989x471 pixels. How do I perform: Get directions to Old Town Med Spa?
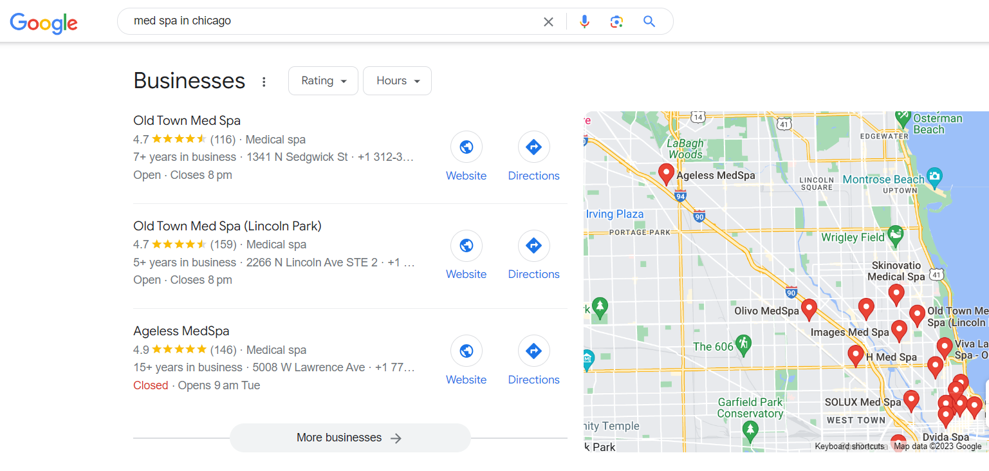[533, 147]
